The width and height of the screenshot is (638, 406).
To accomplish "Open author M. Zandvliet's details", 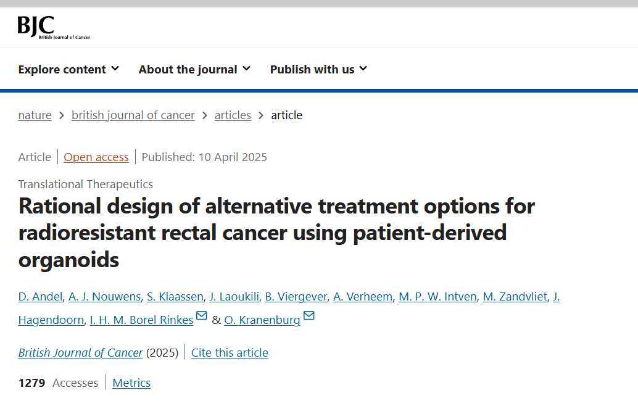I will pos(515,297).
